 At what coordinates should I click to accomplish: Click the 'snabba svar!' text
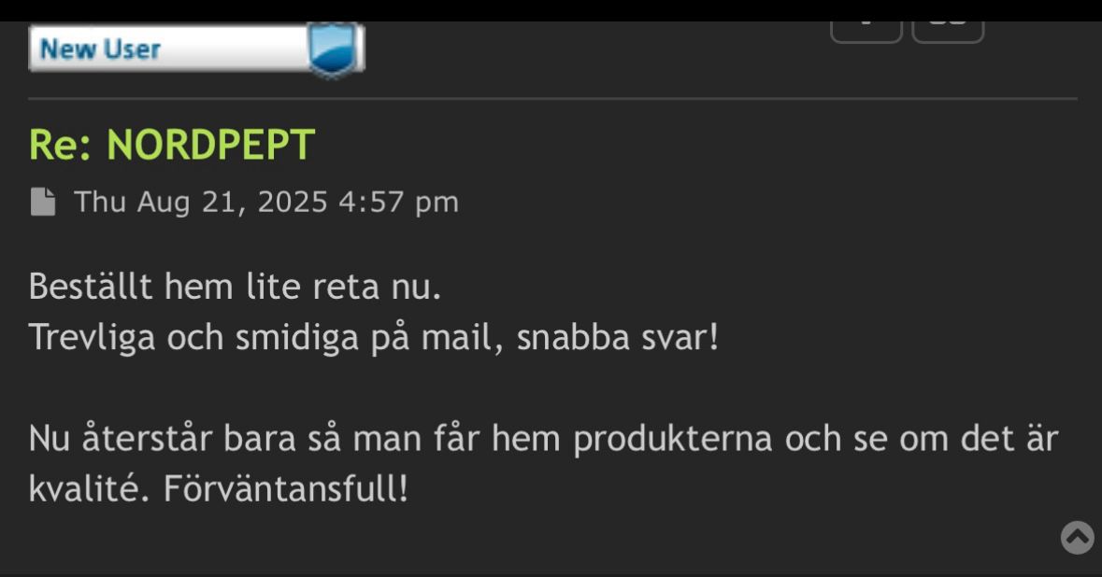click(618, 338)
